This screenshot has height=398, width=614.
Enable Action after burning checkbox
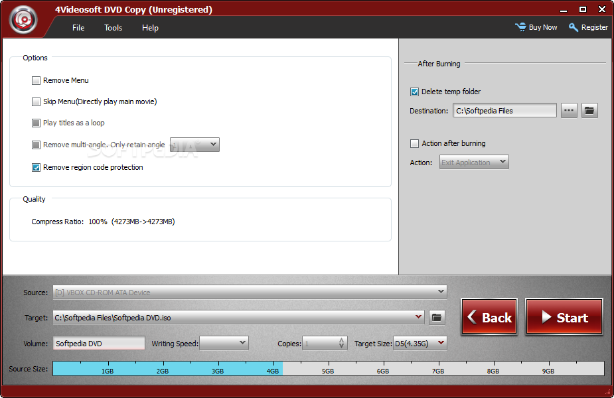pos(414,144)
